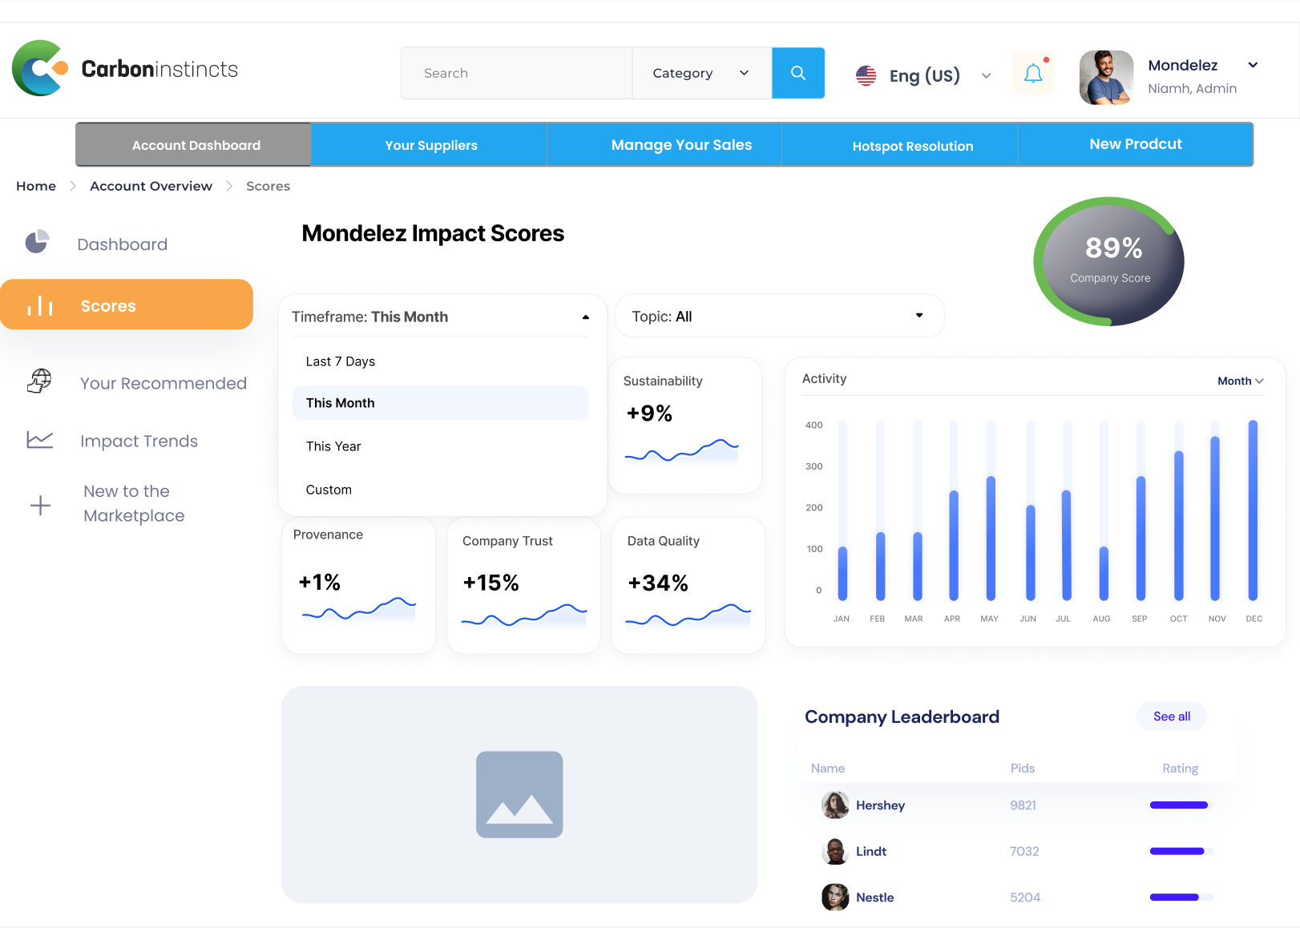The image size is (1300, 928).
Task: Select This Month timeframe option
Action: (440, 403)
